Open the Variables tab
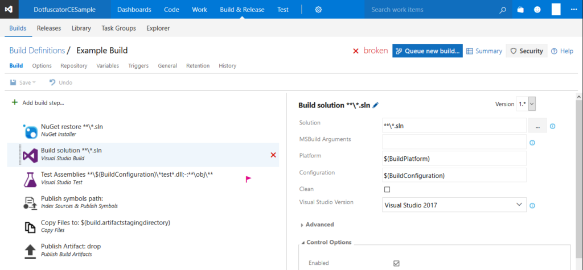 (x=108, y=66)
